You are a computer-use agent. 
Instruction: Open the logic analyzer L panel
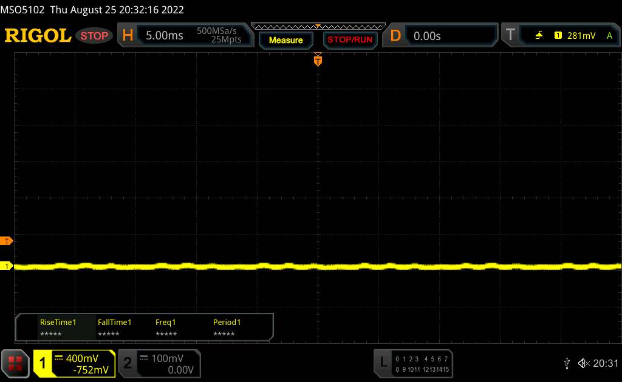click(x=383, y=363)
